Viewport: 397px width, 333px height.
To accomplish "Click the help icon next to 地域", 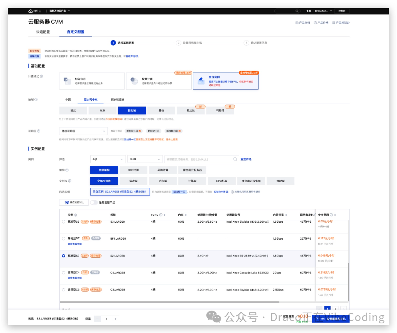I will 36,100.
